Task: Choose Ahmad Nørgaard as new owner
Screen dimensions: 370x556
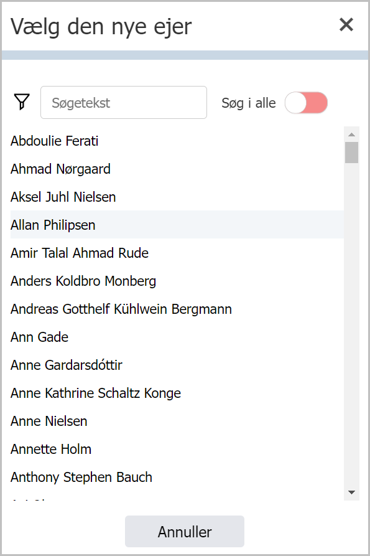Action: click(177, 169)
